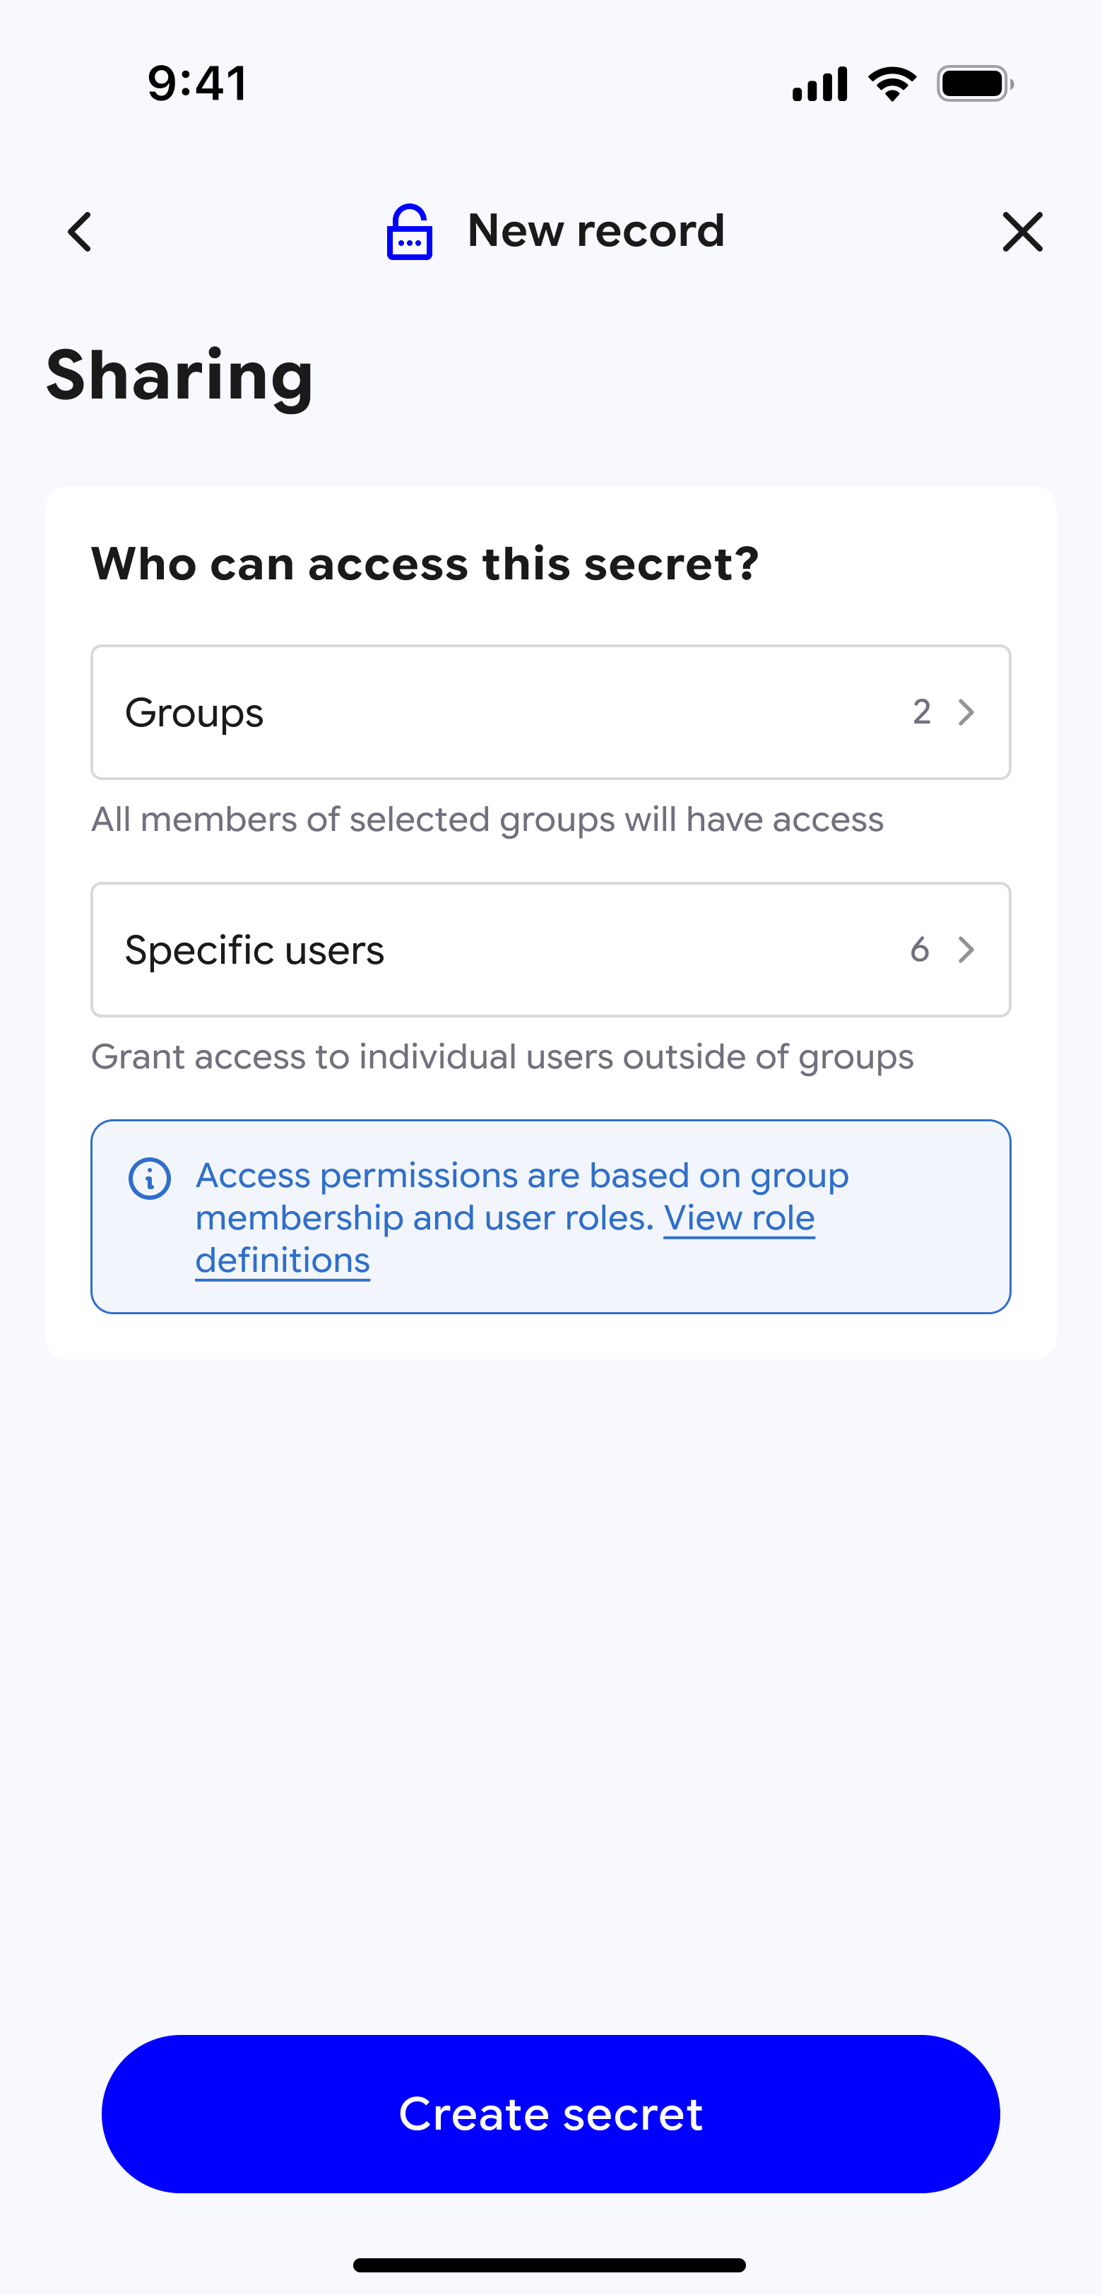The image size is (1102, 2295).
Task: Close the New record screen
Action: 1021,232
